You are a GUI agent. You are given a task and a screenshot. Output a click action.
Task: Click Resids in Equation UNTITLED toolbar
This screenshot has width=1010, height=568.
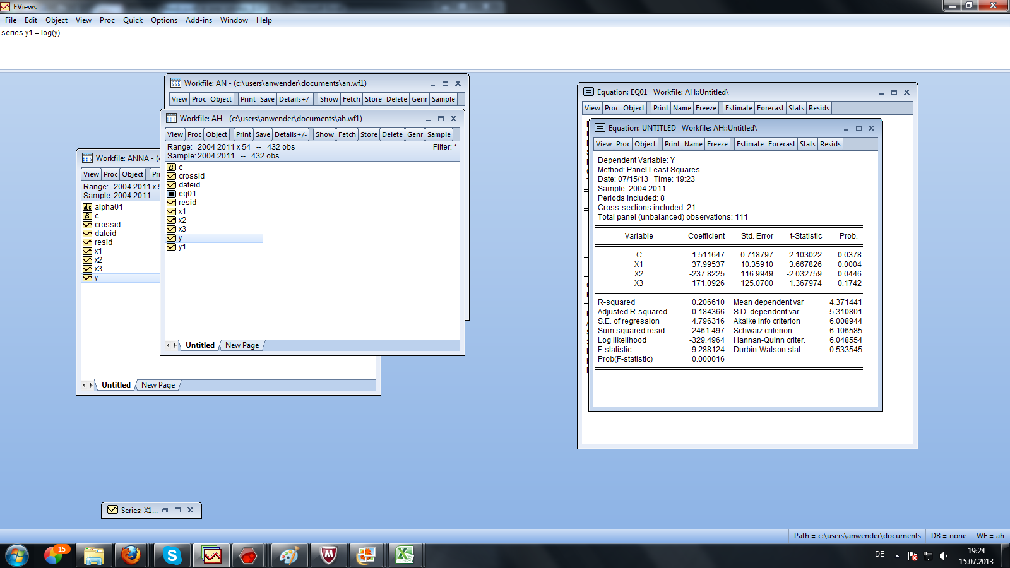830,144
